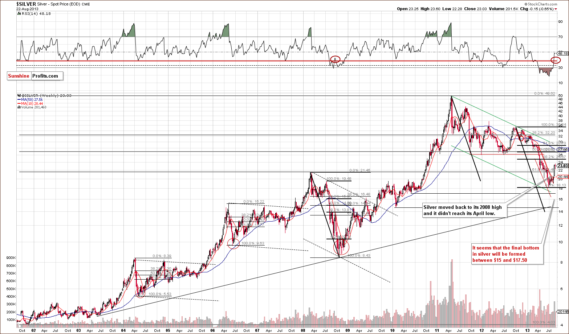Image resolution: width=569 pixels, height=334 pixels.
Task: Click the MA(50) 27.56 legend entry
Action: 32,99
